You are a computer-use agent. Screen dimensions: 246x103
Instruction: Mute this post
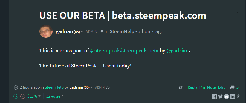click(211, 87)
